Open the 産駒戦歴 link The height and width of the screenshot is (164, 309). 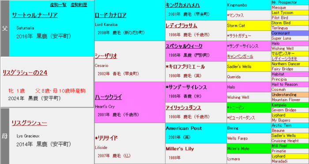point(79,5)
